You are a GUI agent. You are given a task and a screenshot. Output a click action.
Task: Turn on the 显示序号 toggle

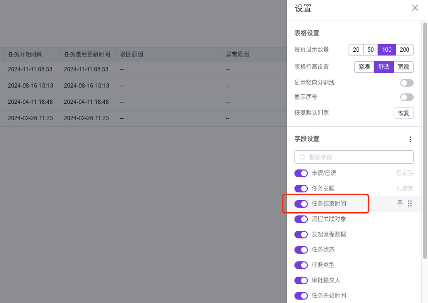[x=406, y=97]
